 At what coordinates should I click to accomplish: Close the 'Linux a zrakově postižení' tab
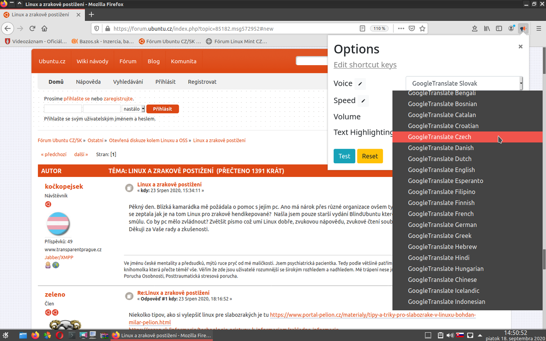[78, 14]
